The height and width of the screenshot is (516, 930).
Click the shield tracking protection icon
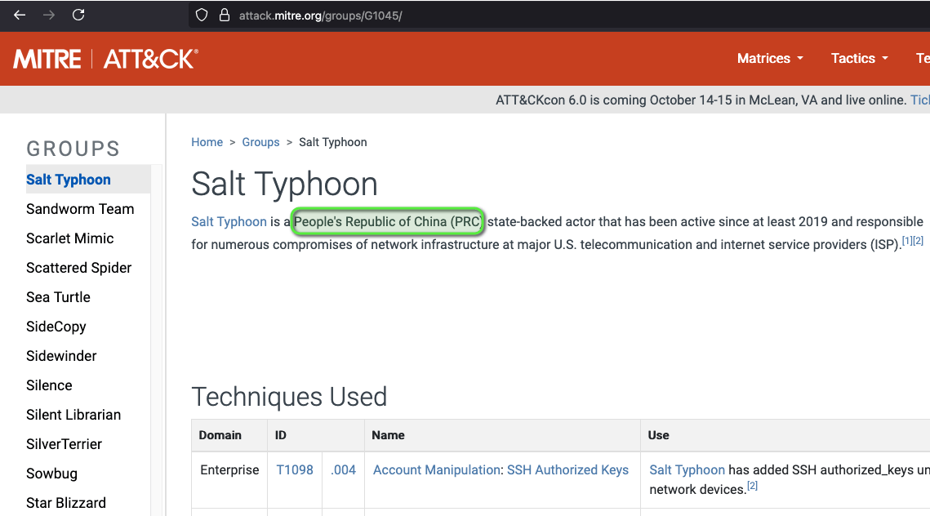pos(202,15)
